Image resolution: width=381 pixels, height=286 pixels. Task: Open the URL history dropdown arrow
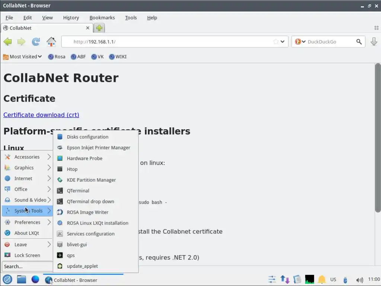282,42
